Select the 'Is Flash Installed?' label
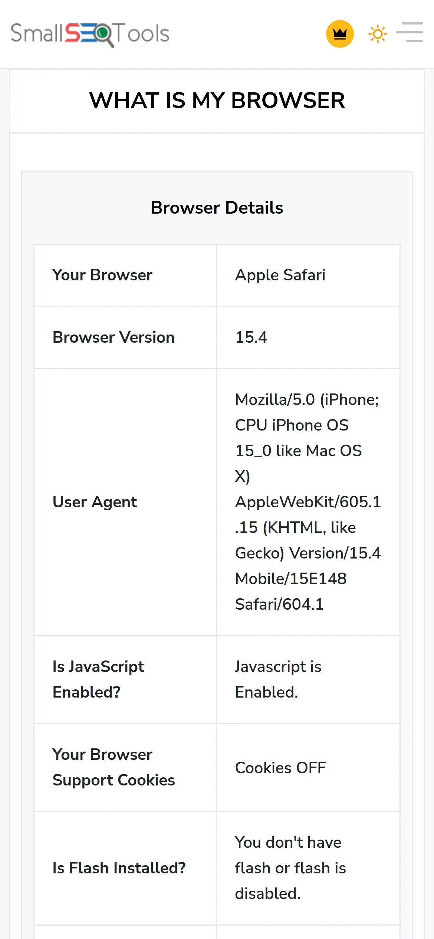434x939 pixels. 119,868
